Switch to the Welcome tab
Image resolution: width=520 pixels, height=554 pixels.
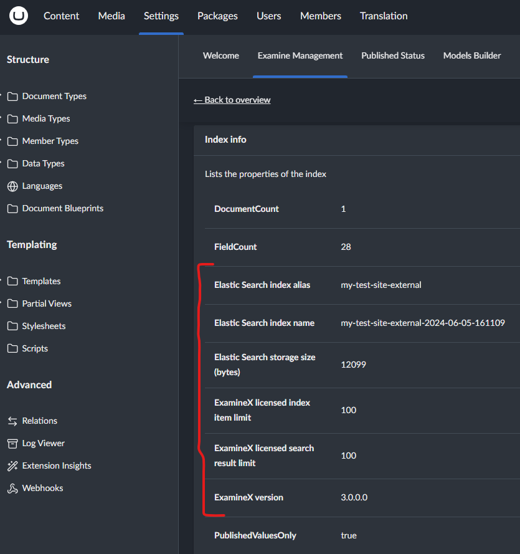tap(221, 55)
